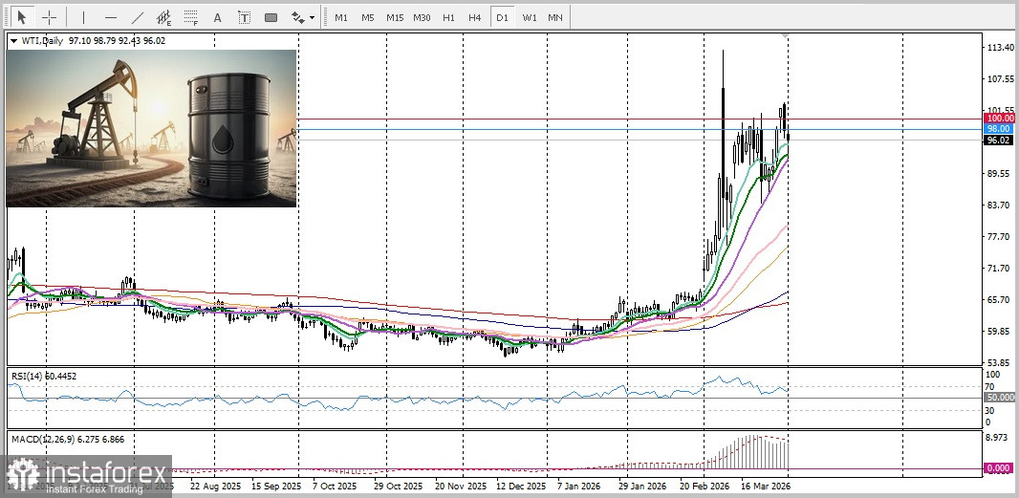
Task: Enable the H4 timeframe
Action: point(475,17)
